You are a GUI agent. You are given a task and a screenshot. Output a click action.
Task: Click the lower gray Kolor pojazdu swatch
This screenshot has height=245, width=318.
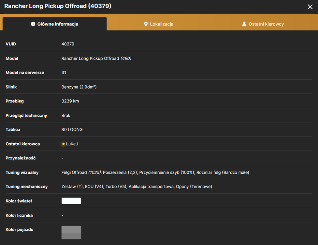tap(71, 236)
